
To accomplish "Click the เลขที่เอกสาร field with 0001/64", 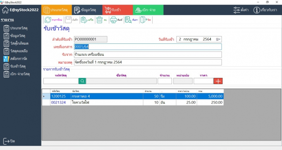I will 148,47.
